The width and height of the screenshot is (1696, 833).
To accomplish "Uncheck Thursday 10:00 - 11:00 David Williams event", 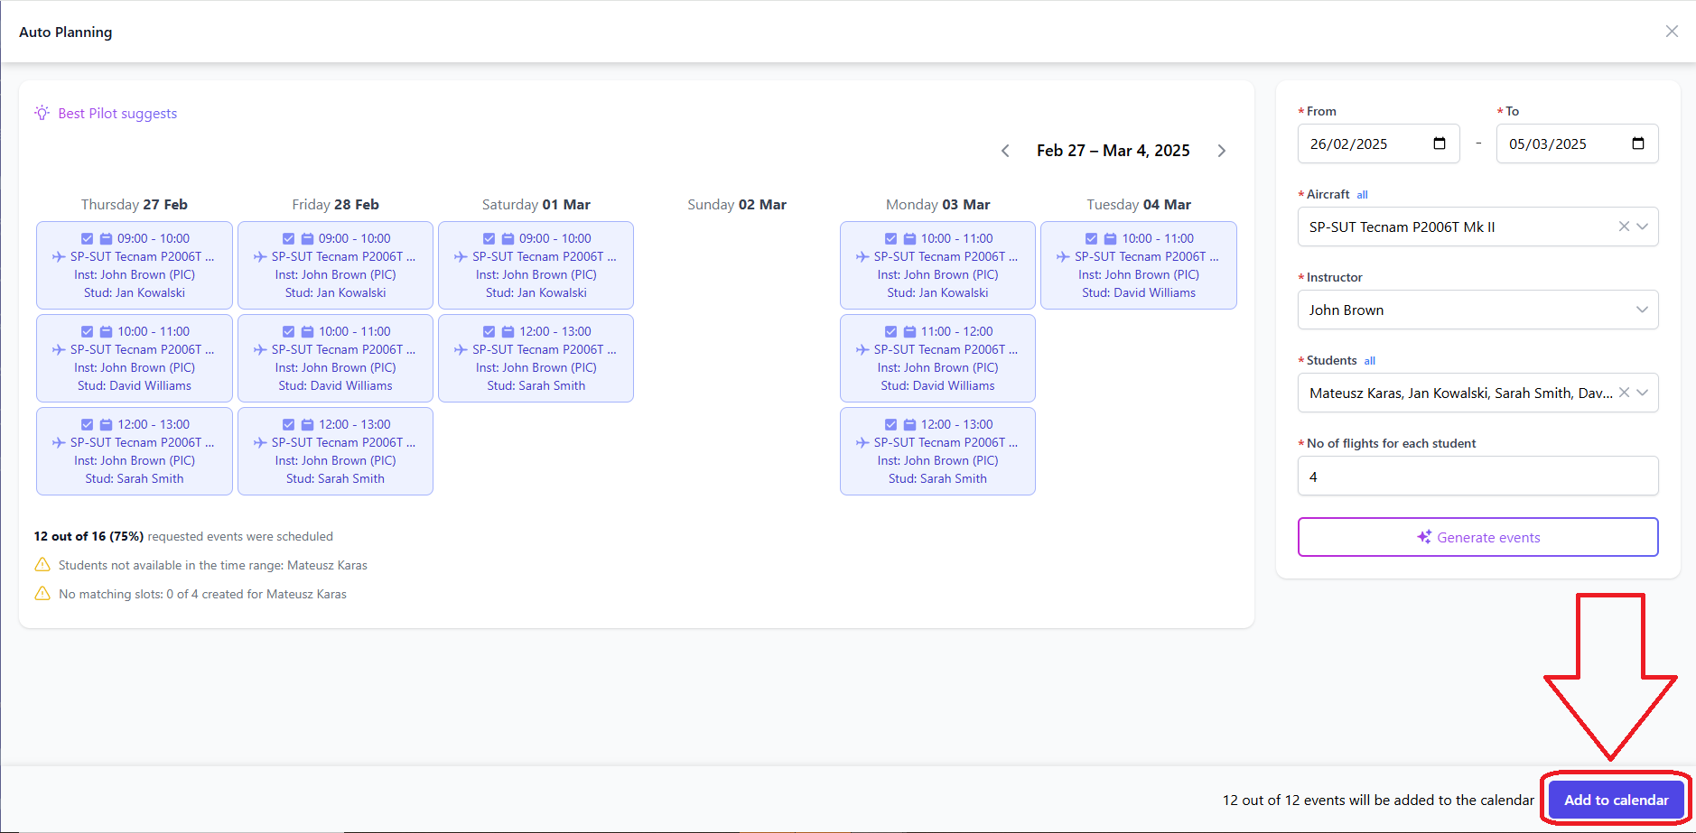I will [87, 331].
